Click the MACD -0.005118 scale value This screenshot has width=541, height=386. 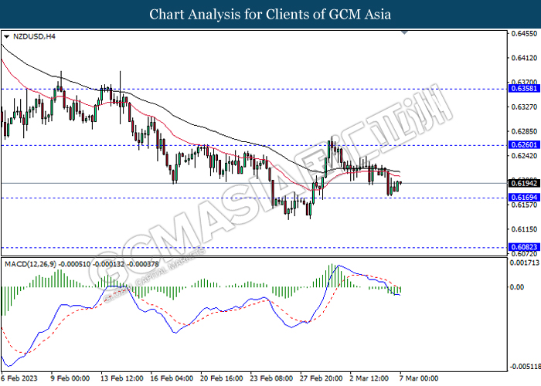pyautogui.click(x=525, y=366)
